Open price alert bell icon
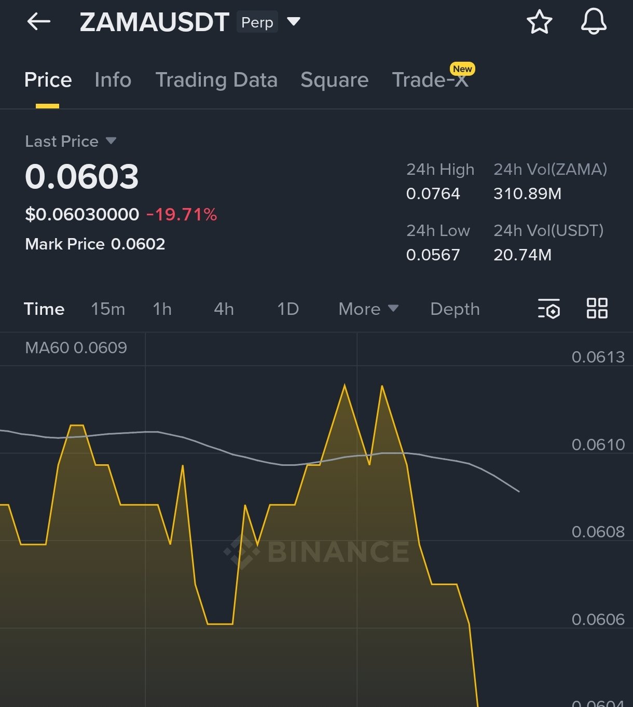 click(593, 22)
